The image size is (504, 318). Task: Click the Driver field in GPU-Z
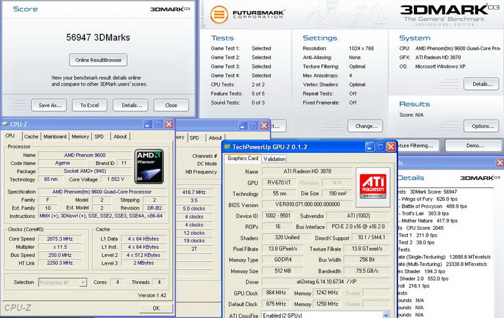(x=326, y=281)
